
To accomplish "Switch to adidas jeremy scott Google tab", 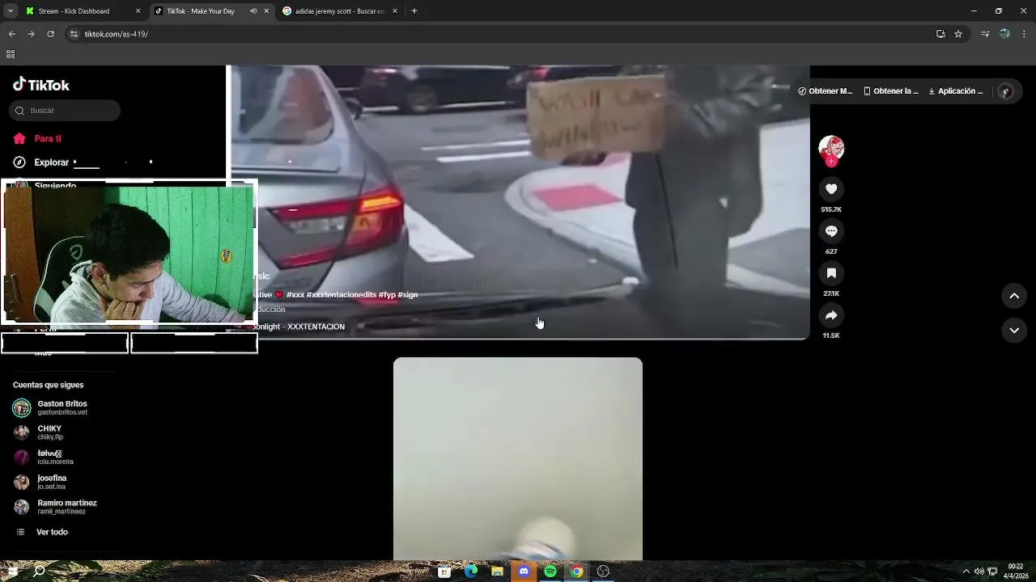I will tap(338, 11).
